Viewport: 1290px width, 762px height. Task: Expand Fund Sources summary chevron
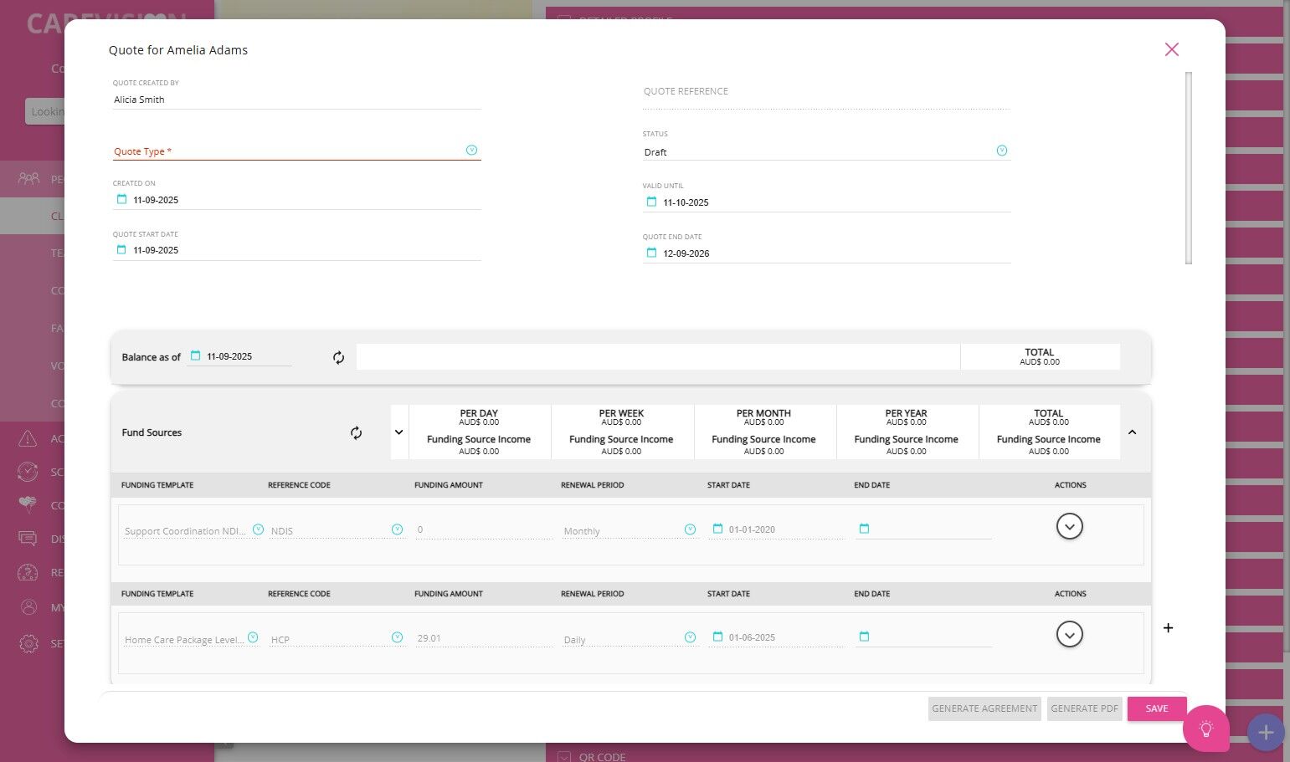(x=399, y=432)
